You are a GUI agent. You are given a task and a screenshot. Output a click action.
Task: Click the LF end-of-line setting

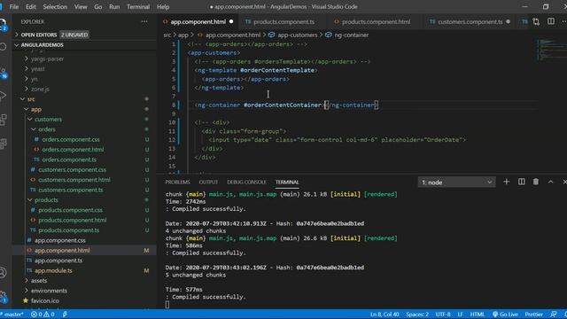(x=460, y=315)
